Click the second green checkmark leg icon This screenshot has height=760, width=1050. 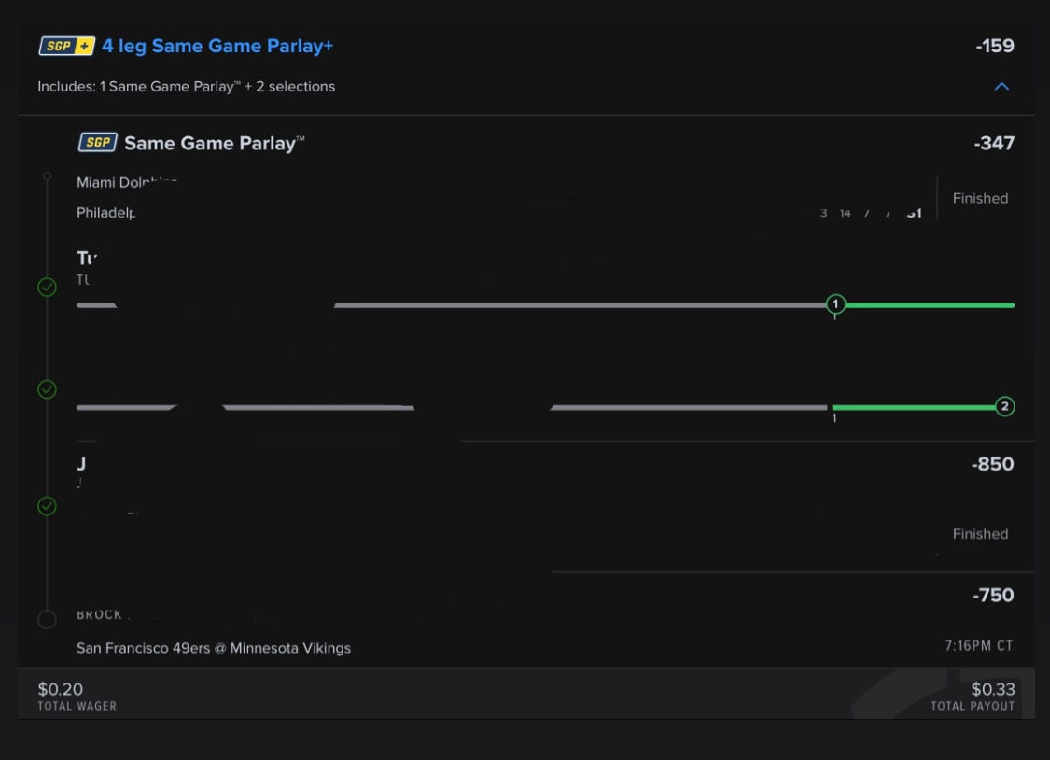48,389
